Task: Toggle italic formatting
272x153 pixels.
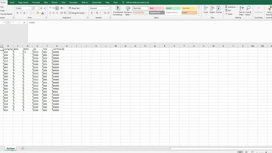Action: coord(21,13)
